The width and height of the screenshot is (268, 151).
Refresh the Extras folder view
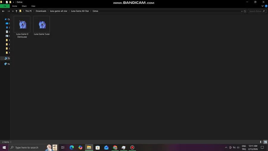click(x=245, y=11)
